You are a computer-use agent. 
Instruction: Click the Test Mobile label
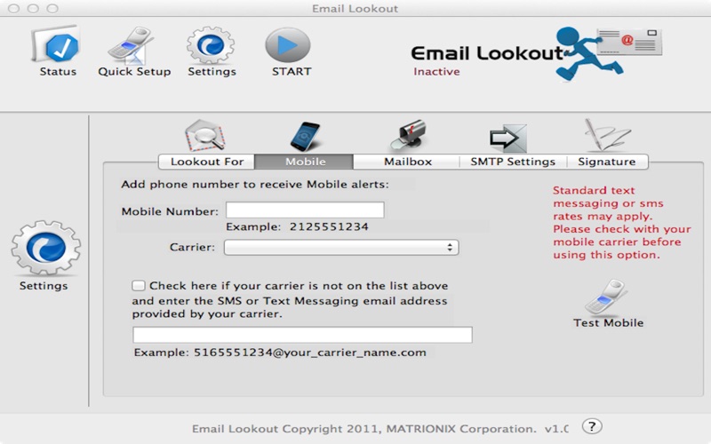tap(608, 322)
